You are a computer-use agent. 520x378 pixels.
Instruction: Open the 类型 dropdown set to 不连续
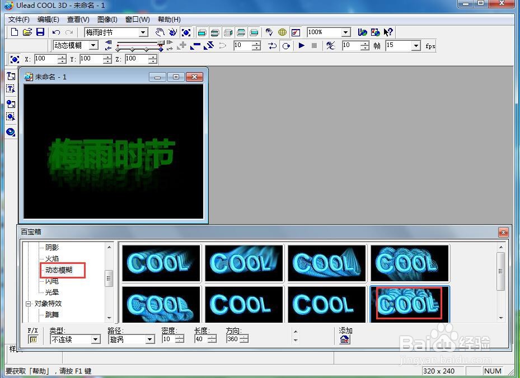pos(96,339)
